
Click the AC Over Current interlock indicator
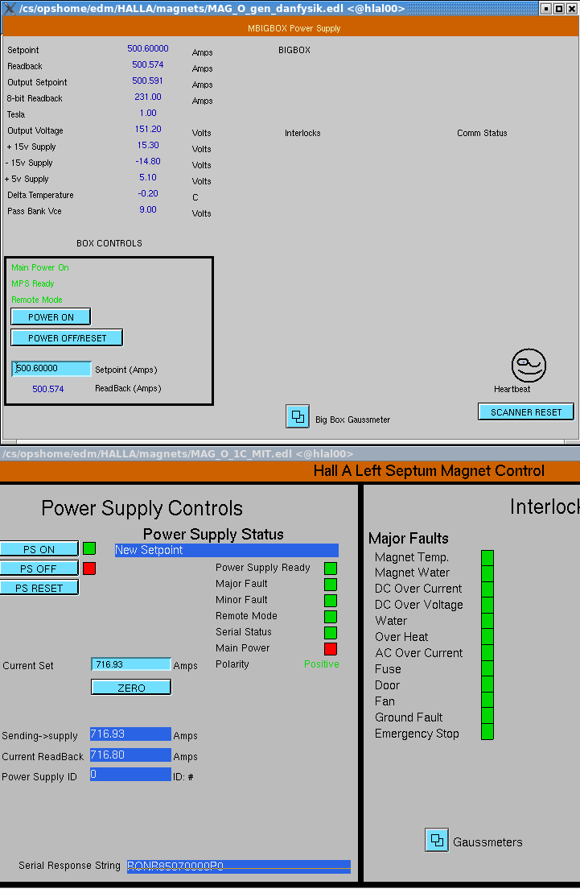coord(487,652)
